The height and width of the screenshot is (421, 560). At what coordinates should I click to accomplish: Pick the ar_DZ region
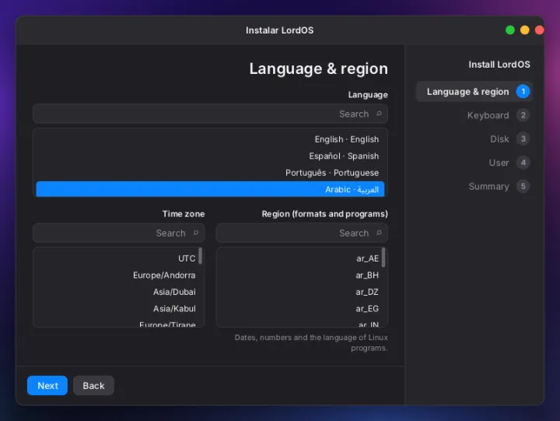[299, 292]
